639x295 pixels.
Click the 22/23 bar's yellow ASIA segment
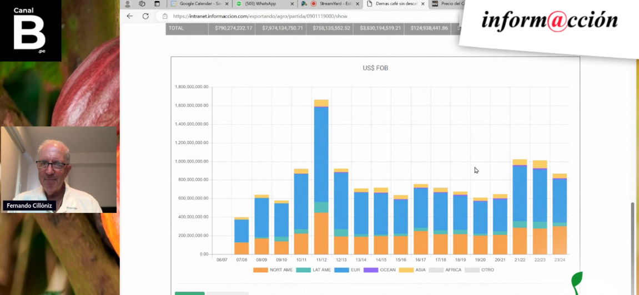(540, 164)
